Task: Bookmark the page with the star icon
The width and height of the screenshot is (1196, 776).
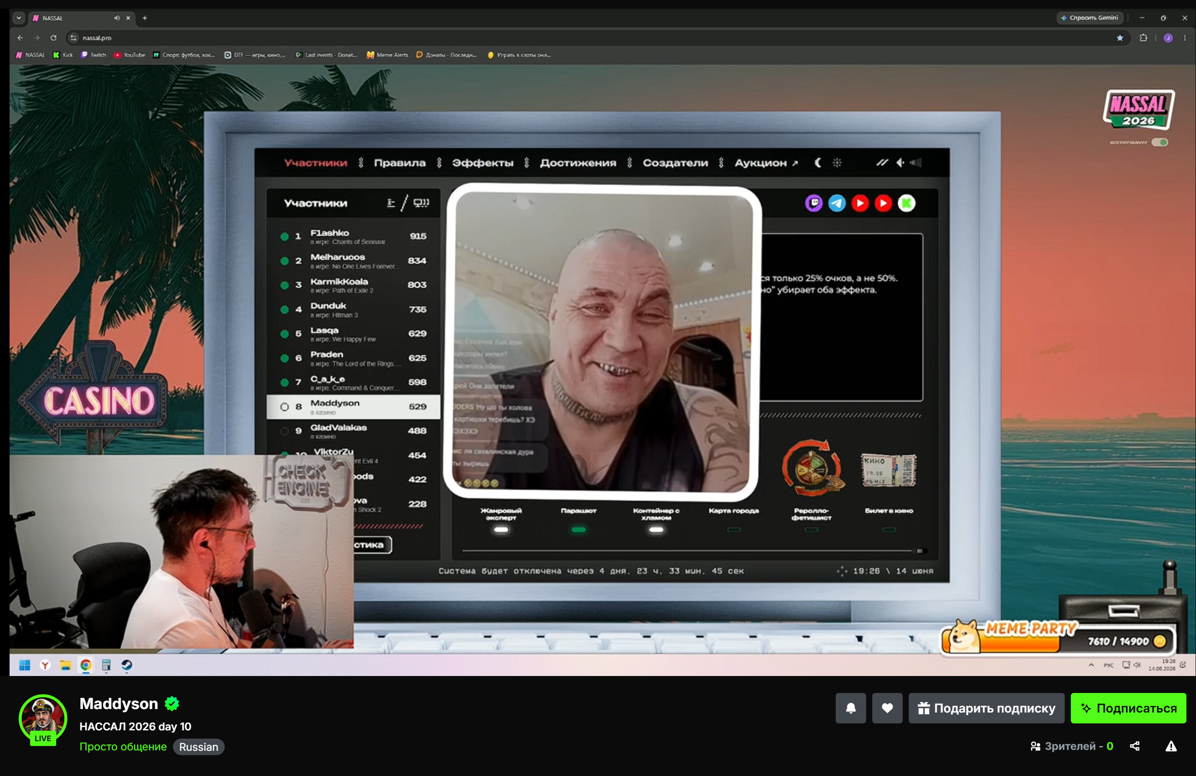Action: pos(1120,38)
